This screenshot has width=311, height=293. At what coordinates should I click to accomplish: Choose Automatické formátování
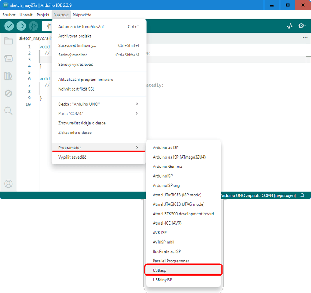99,26
